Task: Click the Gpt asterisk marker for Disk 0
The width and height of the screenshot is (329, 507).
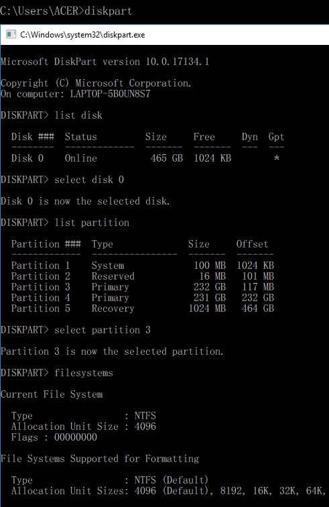Action: 277,158
